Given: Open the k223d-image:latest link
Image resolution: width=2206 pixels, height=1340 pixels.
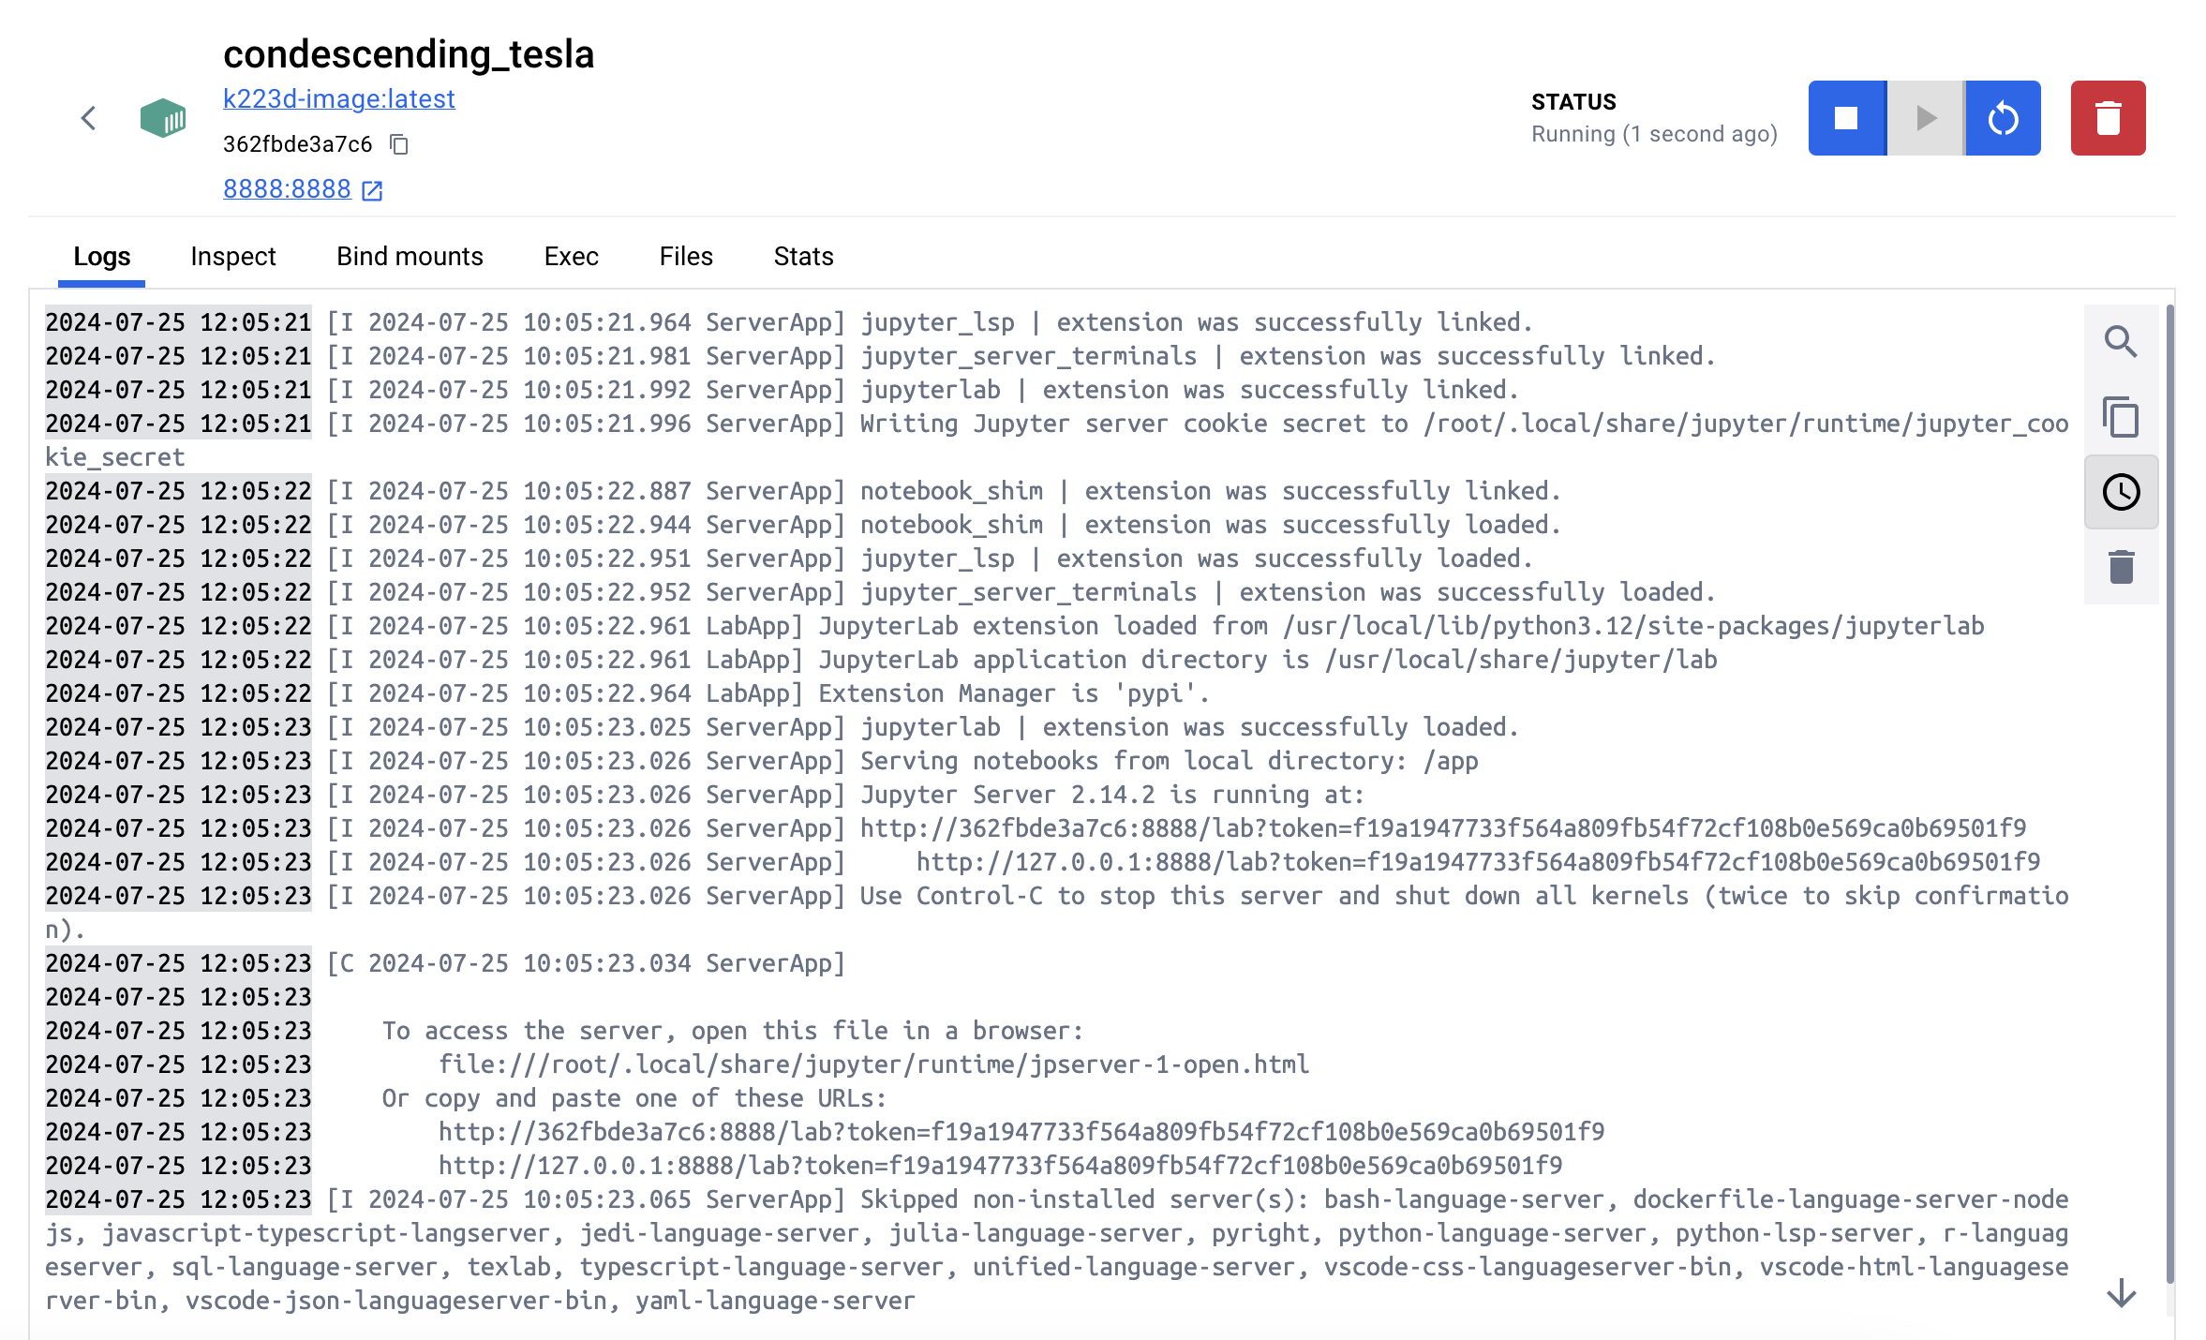Looking at the screenshot, I should (x=339, y=98).
